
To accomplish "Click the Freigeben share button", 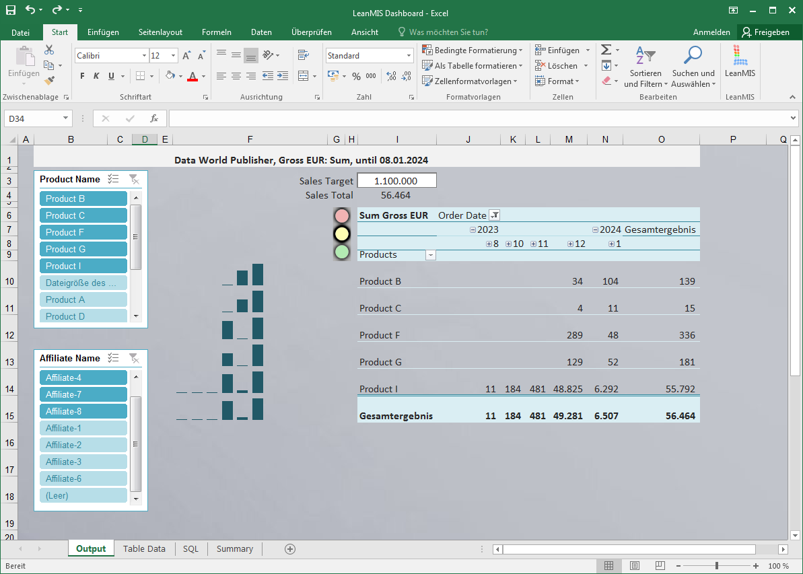I will click(x=766, y=32).
